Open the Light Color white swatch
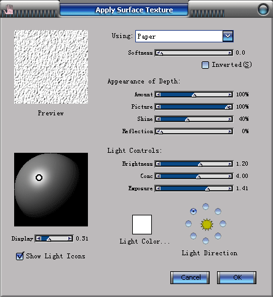 142,225
